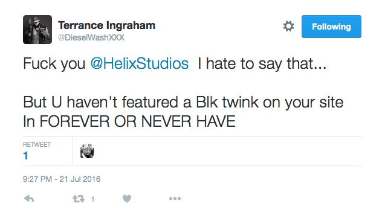
Task: Show retweeters via the blue count 1
Action: [25, 156]
